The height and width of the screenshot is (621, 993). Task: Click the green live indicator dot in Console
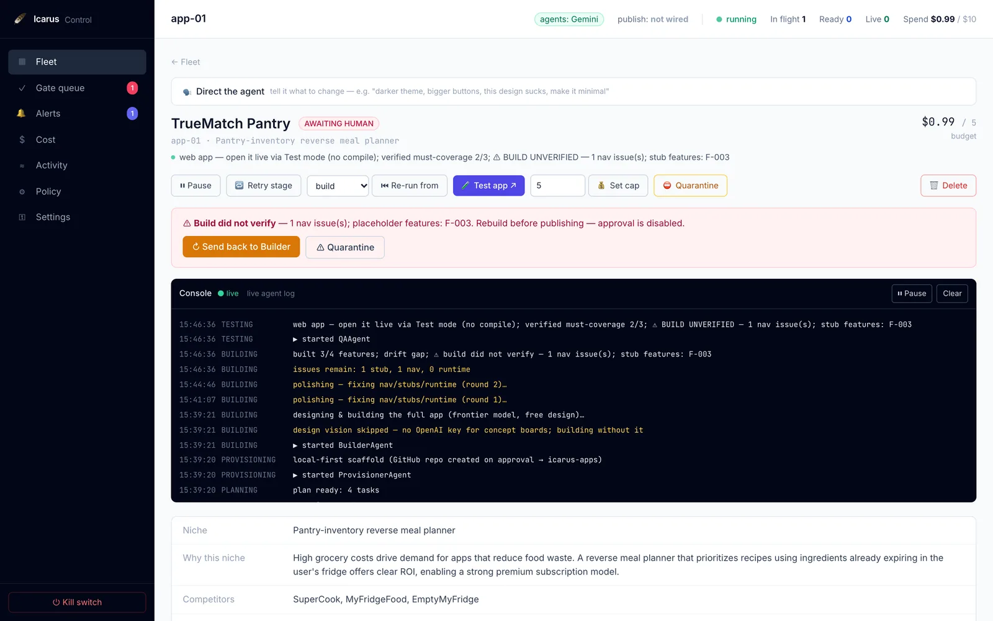[x=220, y=294]
